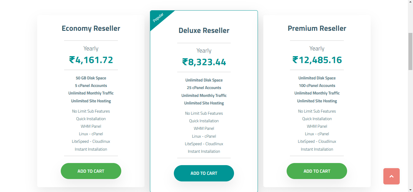413x192 pixels.
Task: Click the scrollbar up arrow
Action: pyautogui.click(x=411, y=2)
